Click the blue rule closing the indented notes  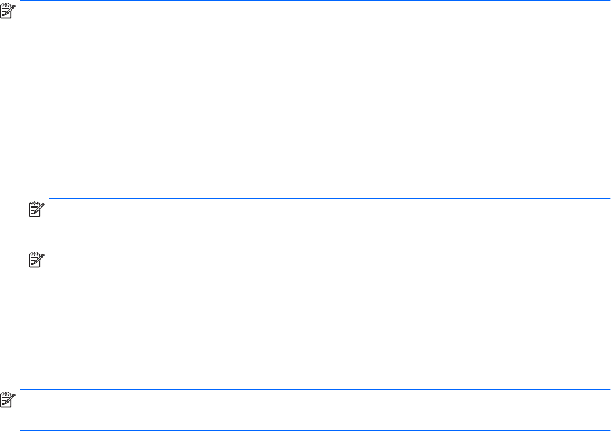point(328,306)
